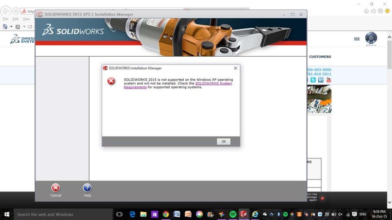The width and height of the screenshot is (392, 220).
Task: Open the browser File menu
Action: pos(5,19)
